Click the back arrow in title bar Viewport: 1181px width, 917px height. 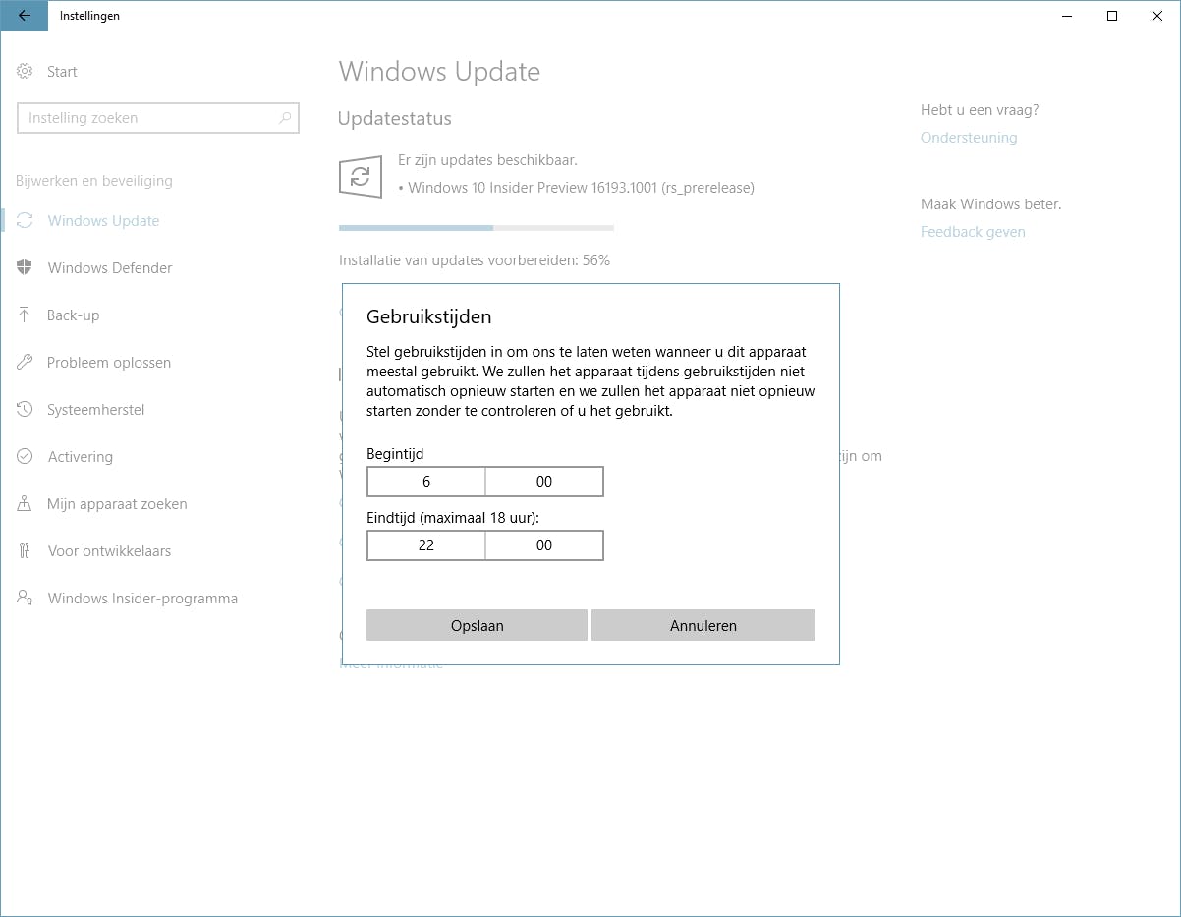click(24, 16)
